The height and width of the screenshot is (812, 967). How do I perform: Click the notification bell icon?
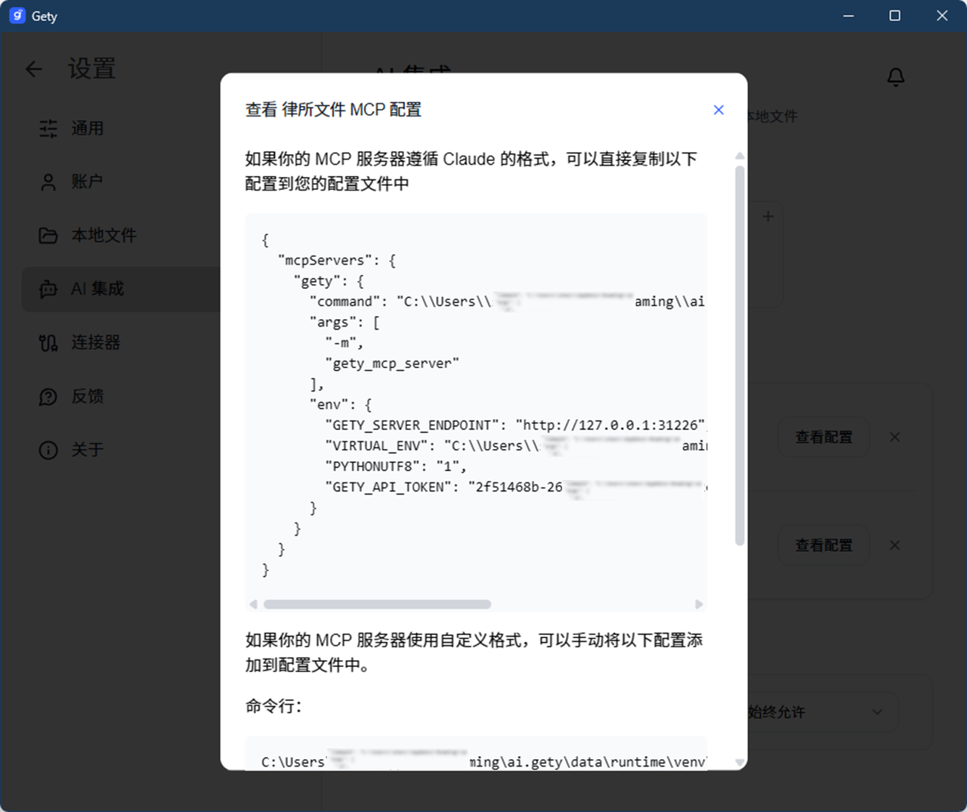[x=896, y=77]
